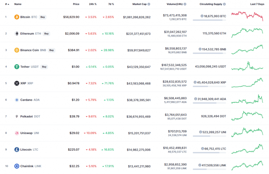Click the XRP logo icon
The image size is (269, 174).
[16, 83]
